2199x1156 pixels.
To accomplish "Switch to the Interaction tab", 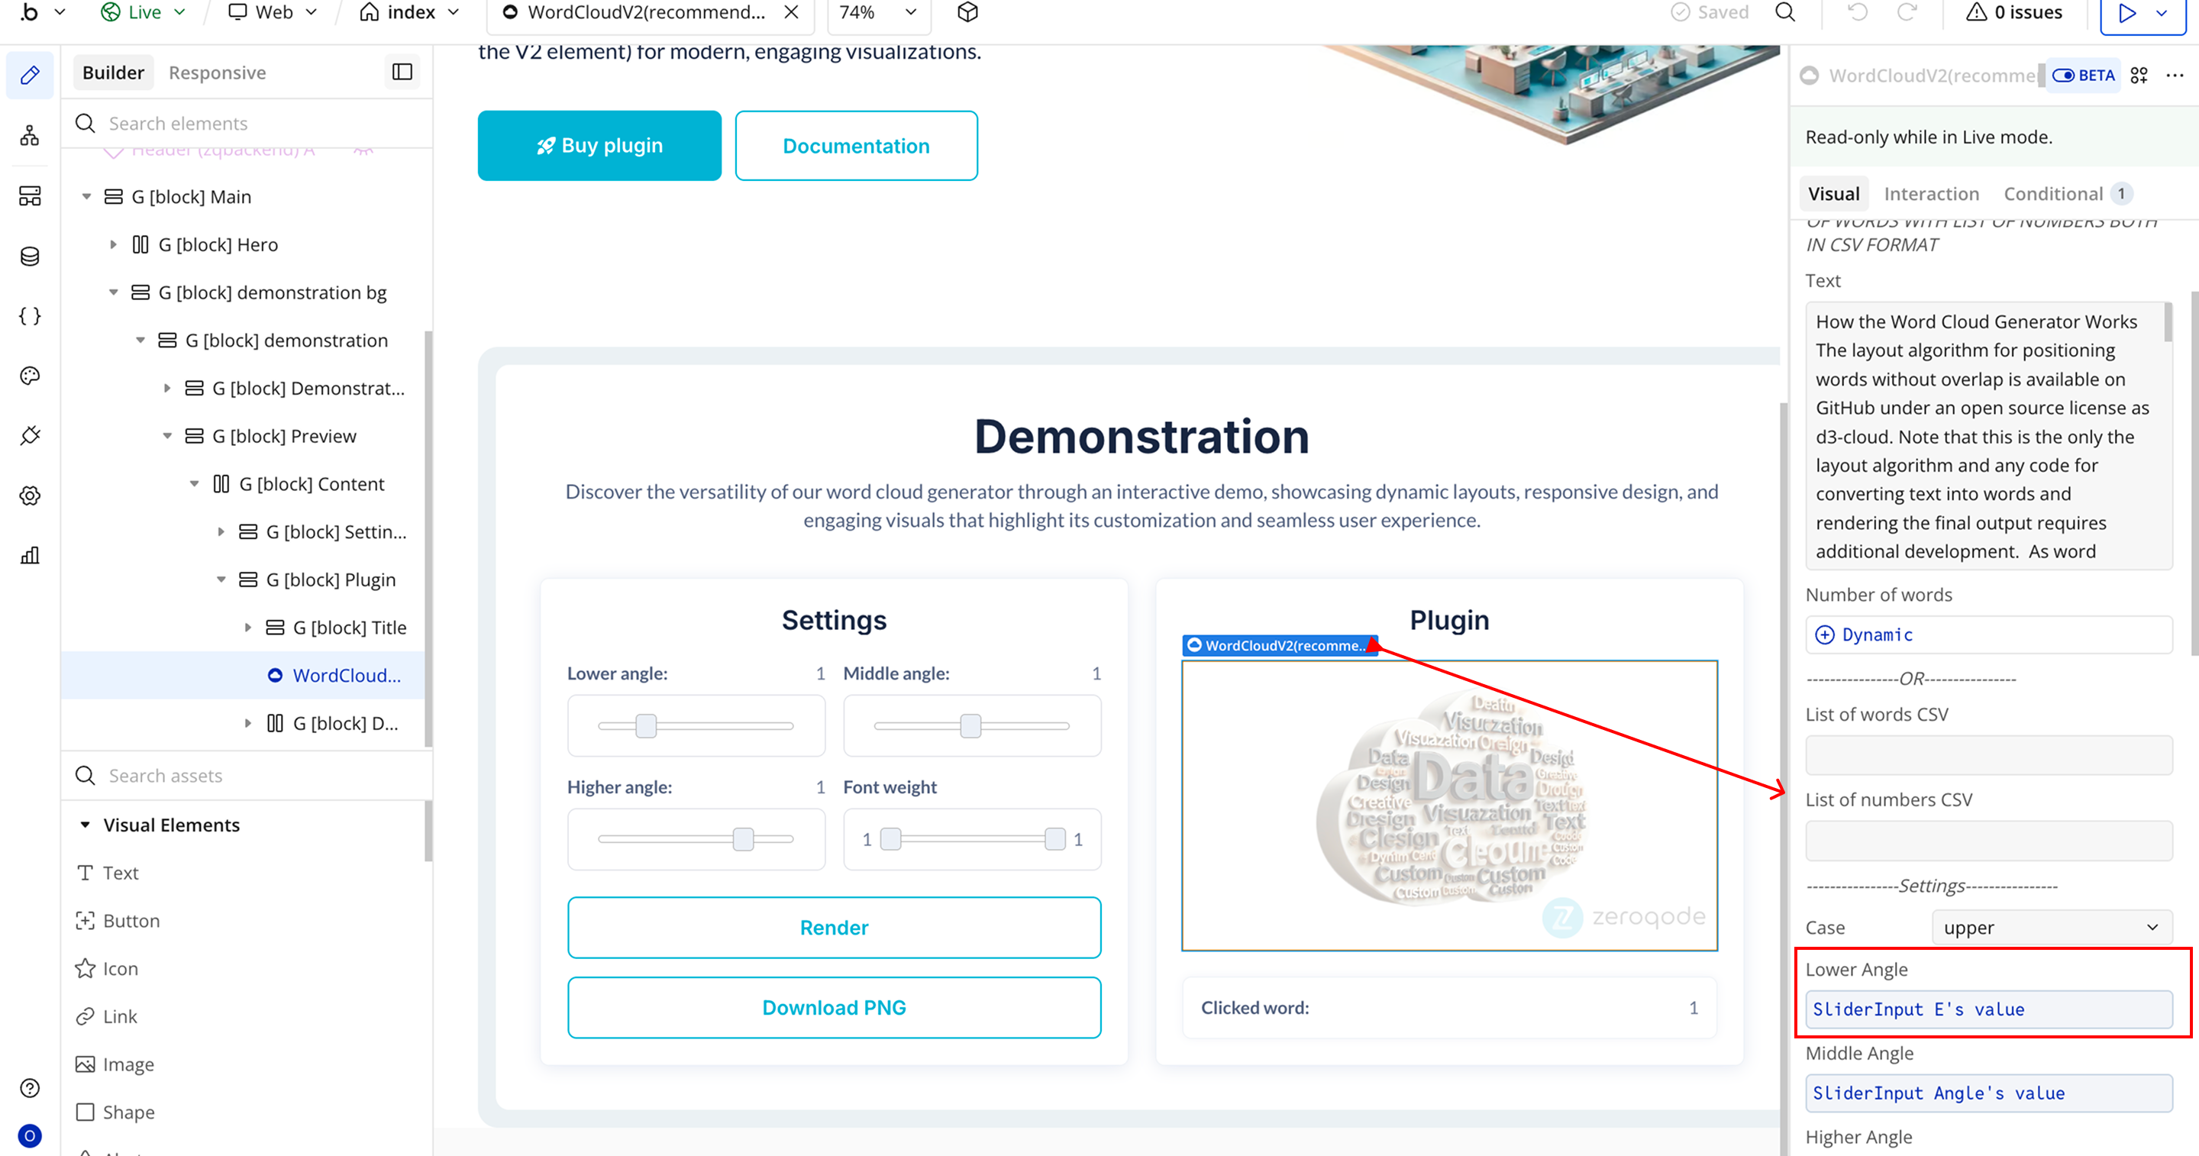I will pyautogui.click(x=1931, y=194).
